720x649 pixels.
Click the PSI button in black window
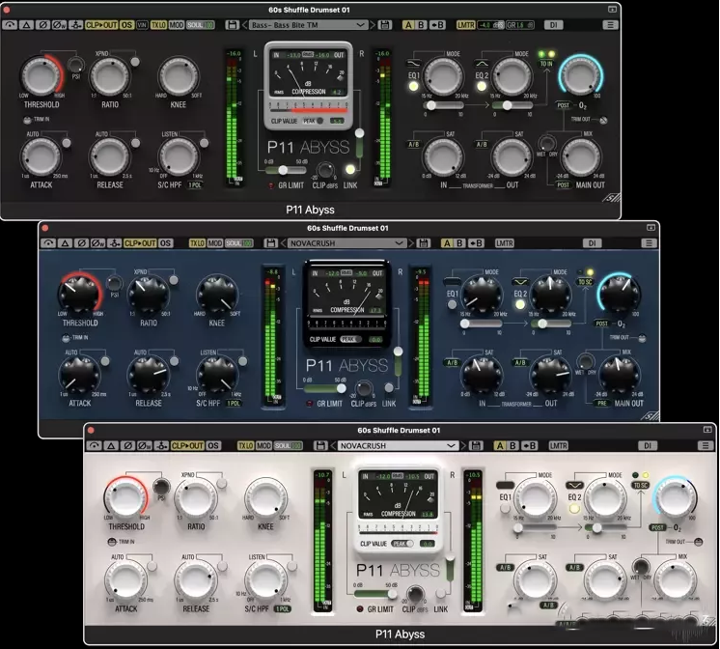76,65
